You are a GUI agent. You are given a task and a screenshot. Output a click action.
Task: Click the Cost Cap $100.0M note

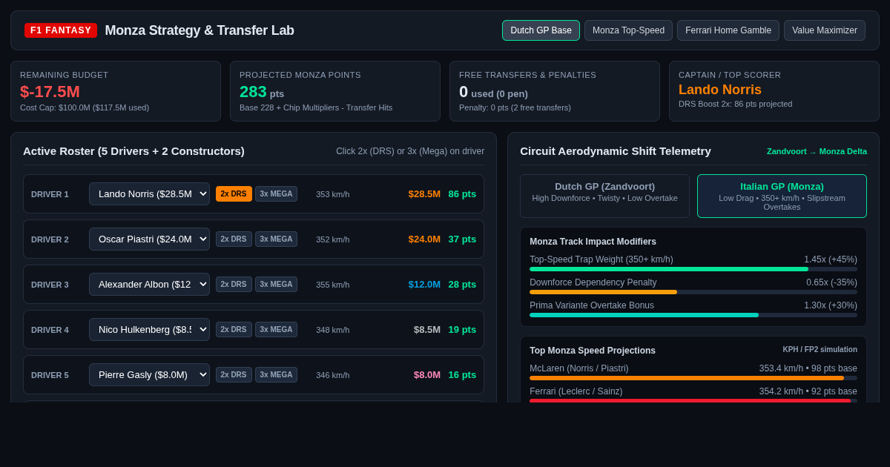tap(85, 107)
